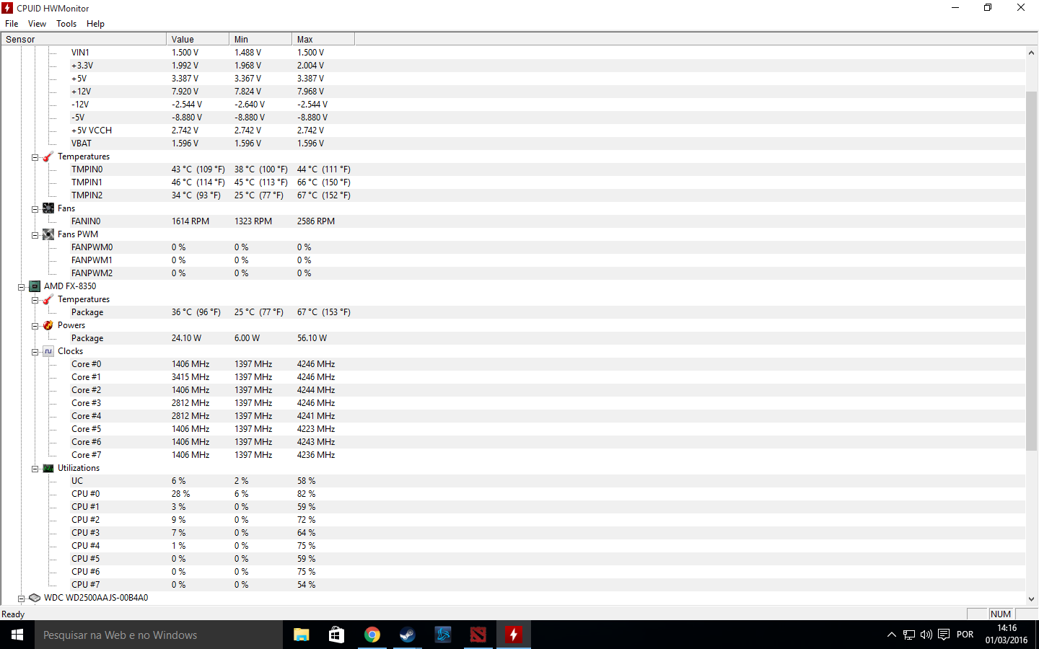Click the POR input language indicator
The height and width of the screenshot is (649, 1039).
pyautogui.click(x=965, y=635)
